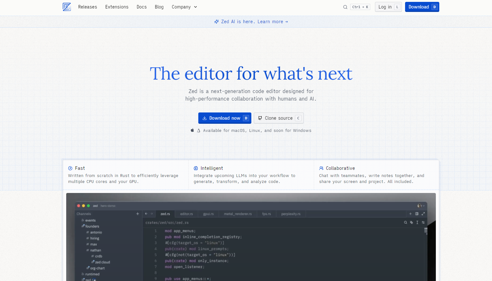Click the Zed logo in the navbar
Viewport: 492px width, 281px height.
(x=67, y=7)
